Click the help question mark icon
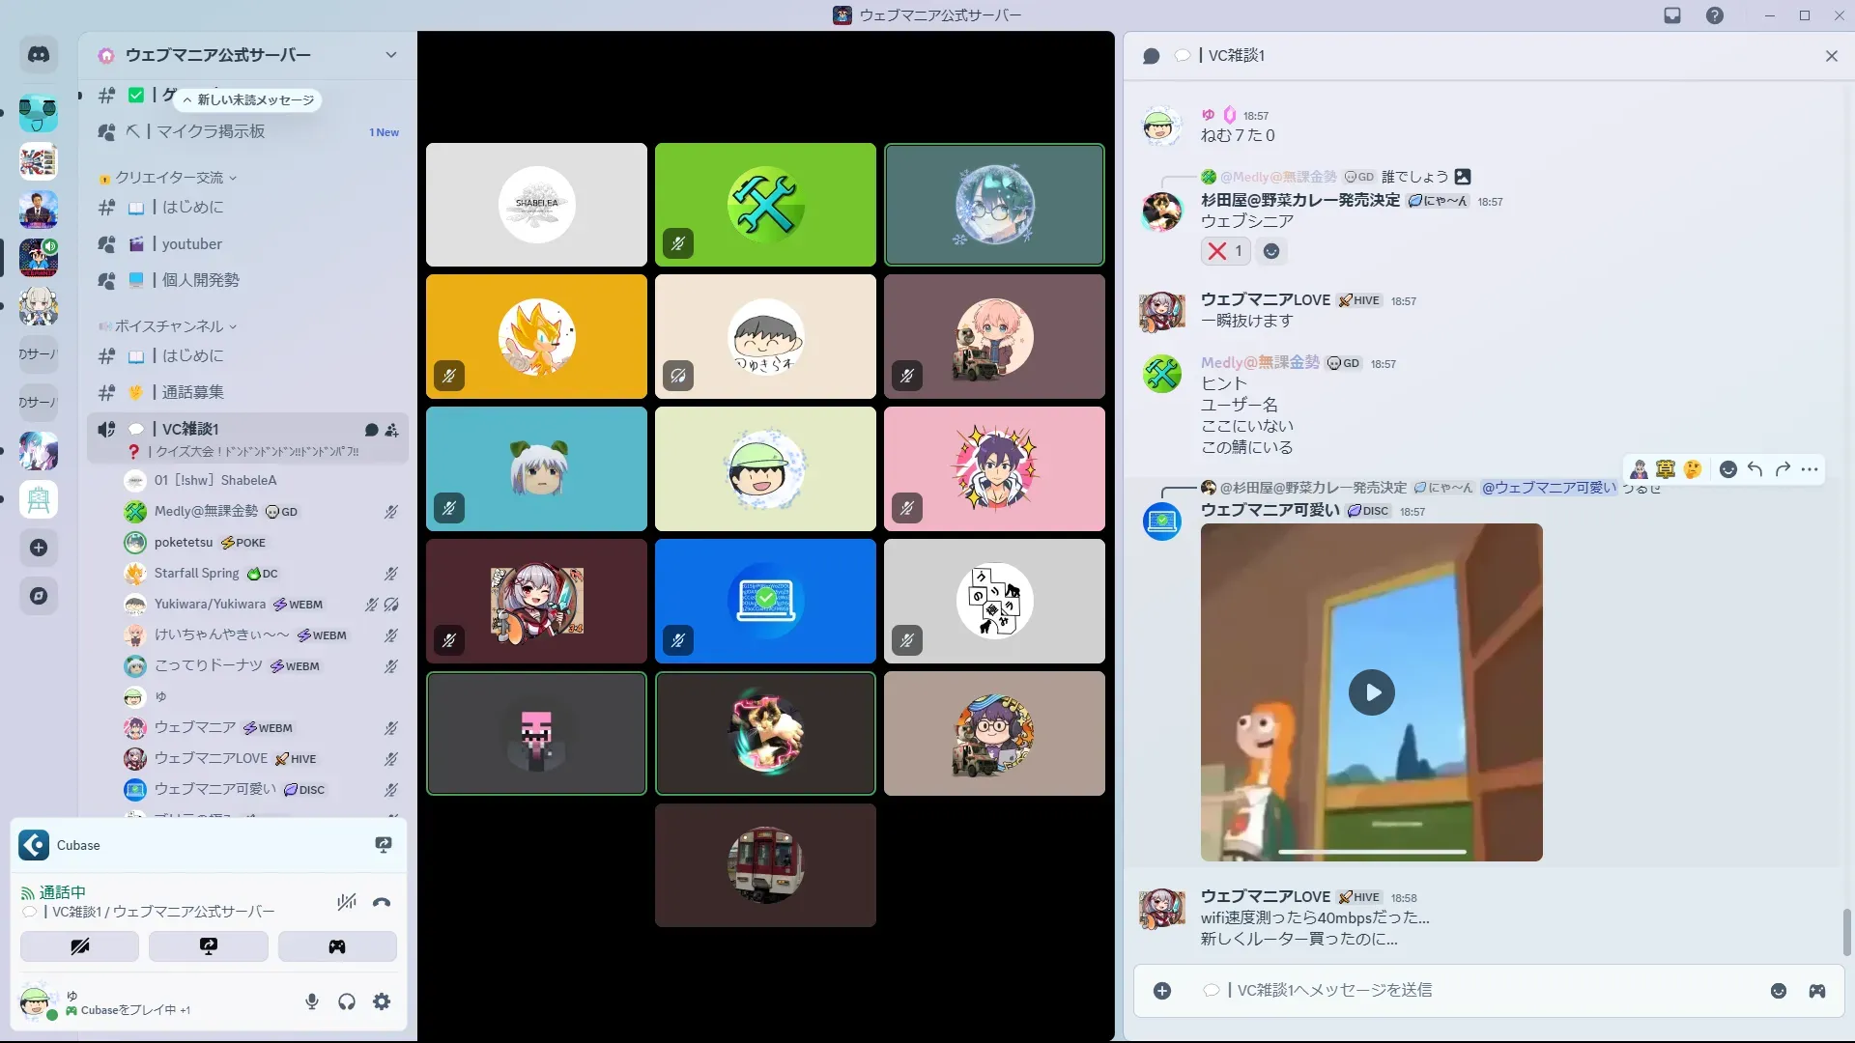This screenshot has width=1855, height=1043. pos(1714,15)
